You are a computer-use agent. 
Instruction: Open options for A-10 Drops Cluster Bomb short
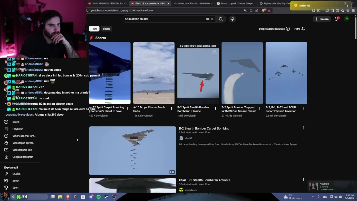coord(171,109)
